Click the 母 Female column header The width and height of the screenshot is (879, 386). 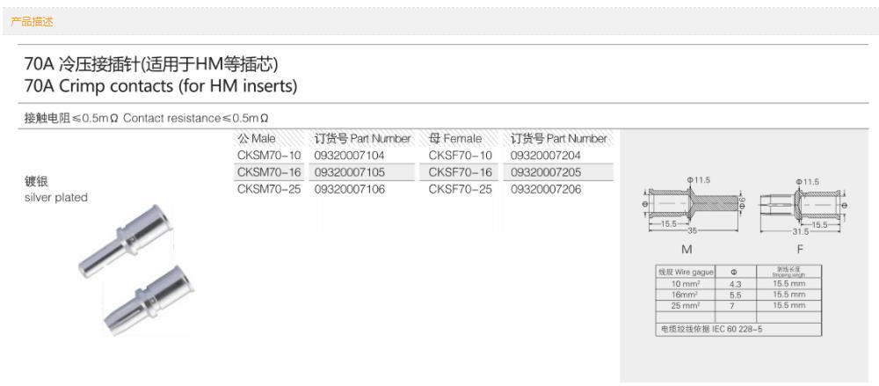pyautogui.click(x=455, y=139)
